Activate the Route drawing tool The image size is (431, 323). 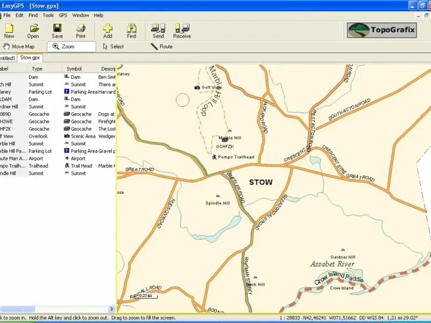(162, 47)
